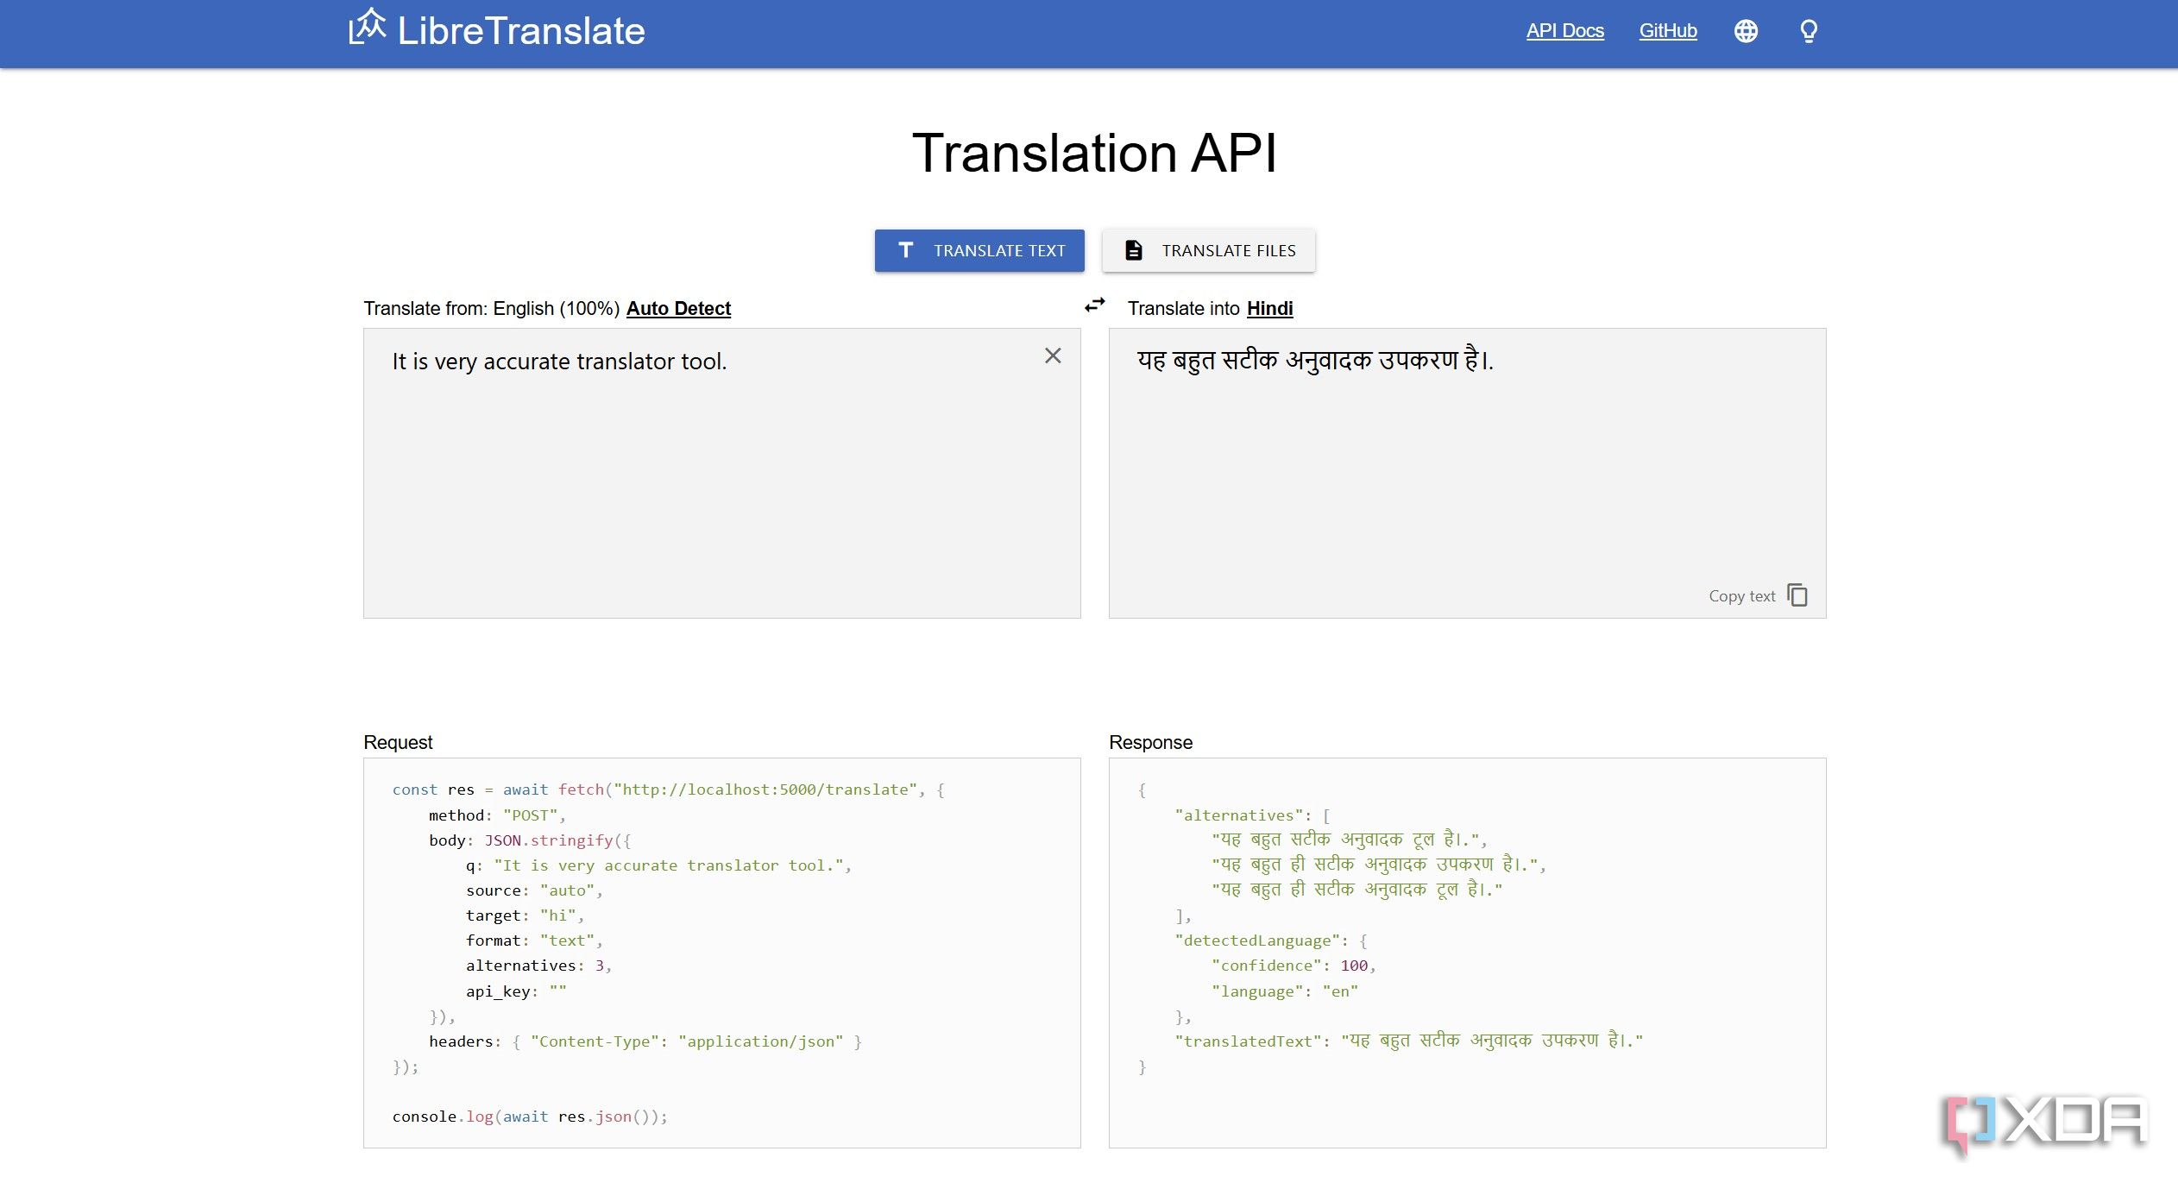The image size is (2178, 1189).
Task: Open Auto Detect source language dropdown
Action: [678, 308]
